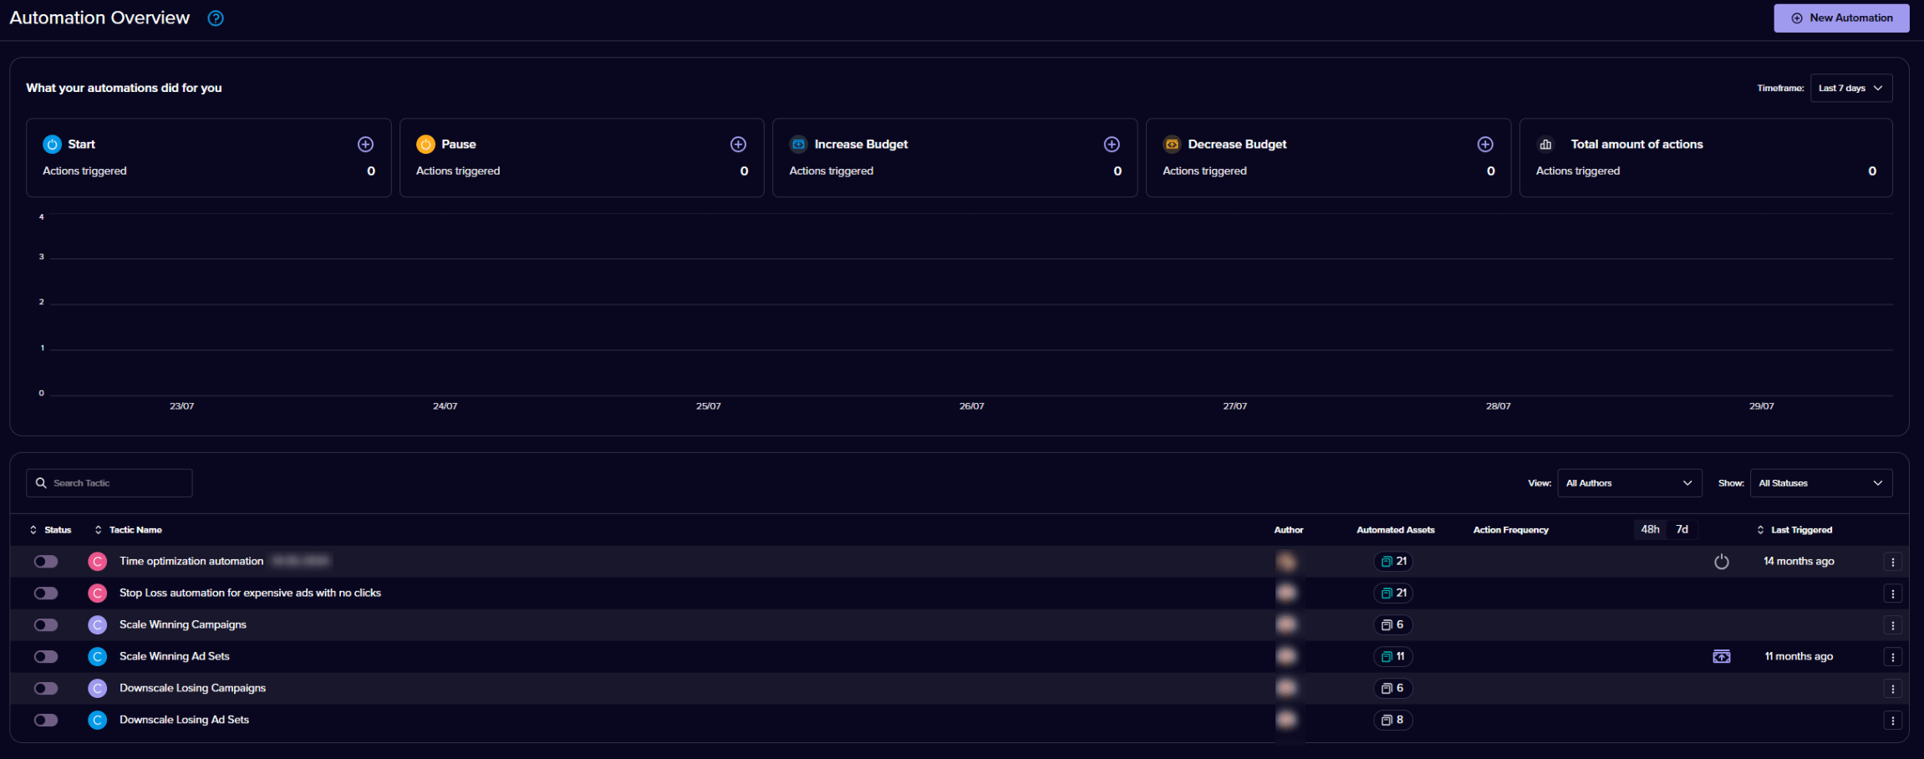Click the blue C icon of Downscale Losing Ad Sets

tap(98, 721)
